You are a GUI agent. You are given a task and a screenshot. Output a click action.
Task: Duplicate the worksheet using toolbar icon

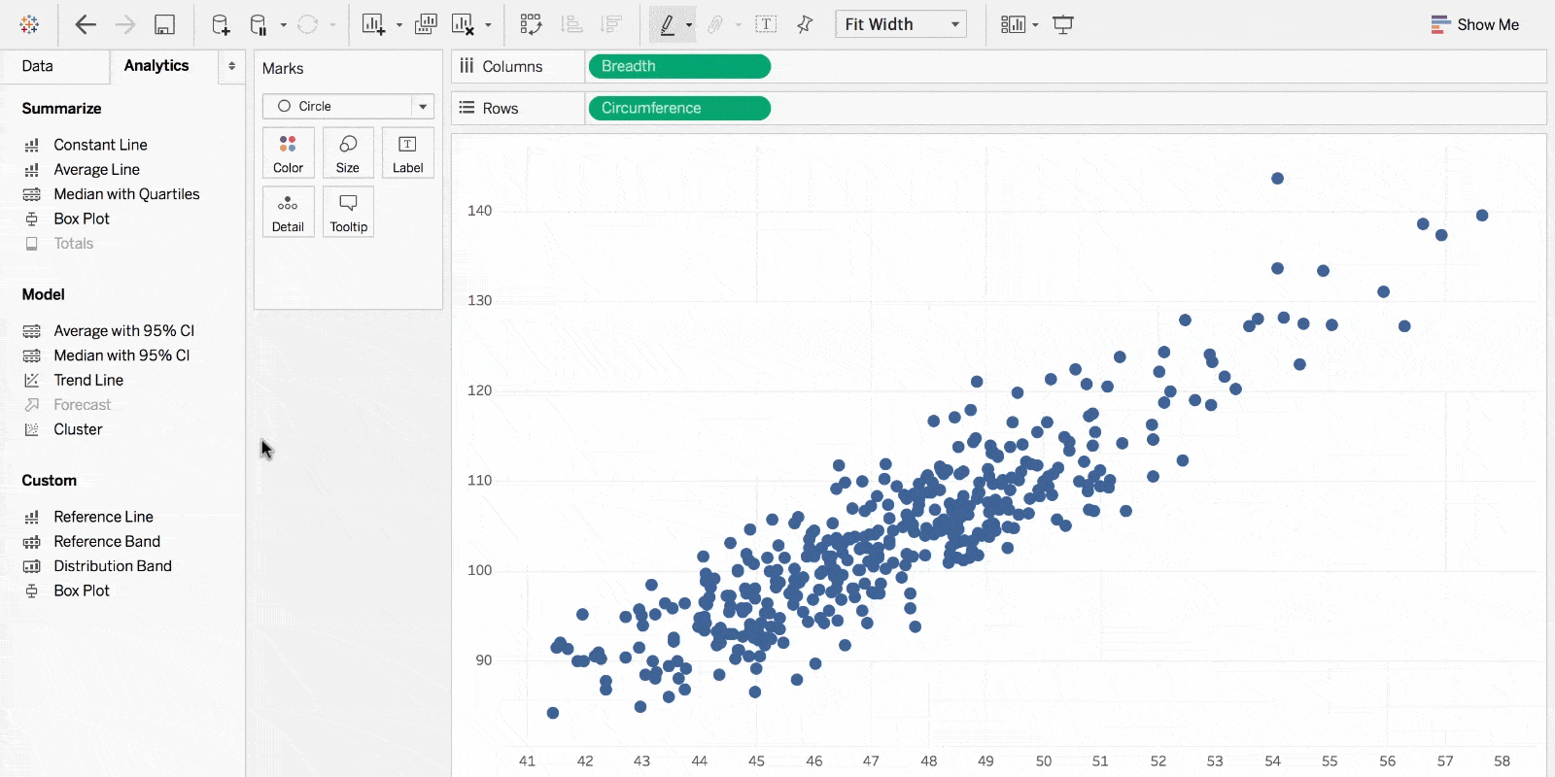(426, 25)
